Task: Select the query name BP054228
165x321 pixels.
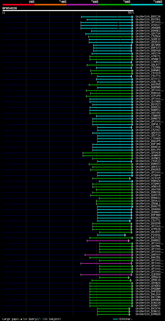Action: (x=10, y=8)
